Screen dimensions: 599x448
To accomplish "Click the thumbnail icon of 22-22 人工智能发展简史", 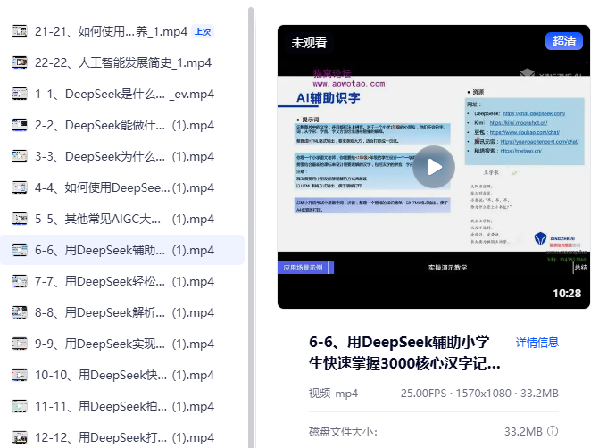I will coord(20,62).
